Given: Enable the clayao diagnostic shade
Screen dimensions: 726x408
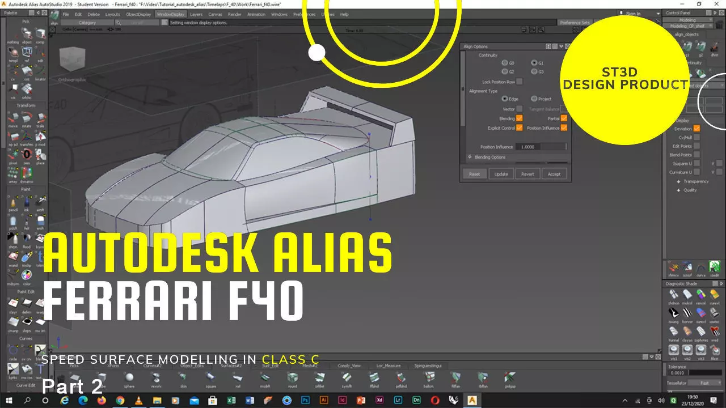Looking at the screenshot, I should coord(687,333).
